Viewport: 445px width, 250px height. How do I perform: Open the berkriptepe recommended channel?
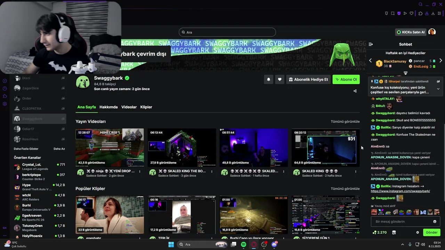point(39,177)
